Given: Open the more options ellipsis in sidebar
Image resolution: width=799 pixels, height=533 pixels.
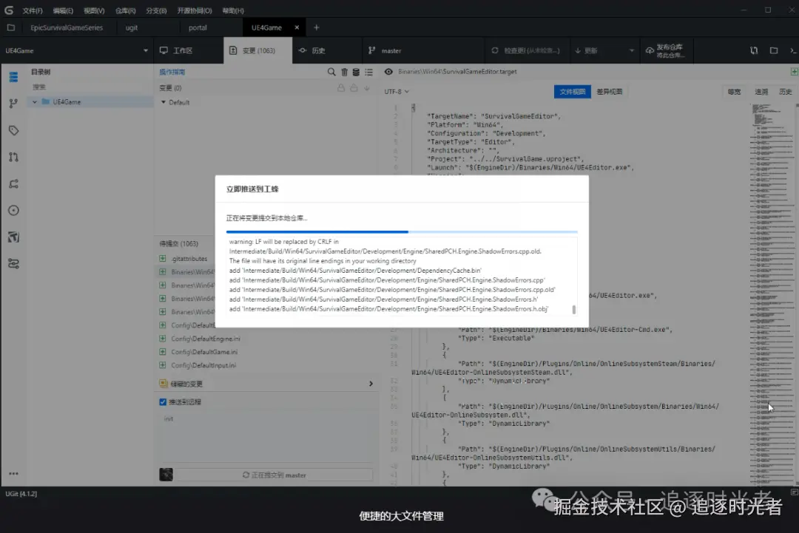Looking at the screenshot, I should click(x=14, y=473).
